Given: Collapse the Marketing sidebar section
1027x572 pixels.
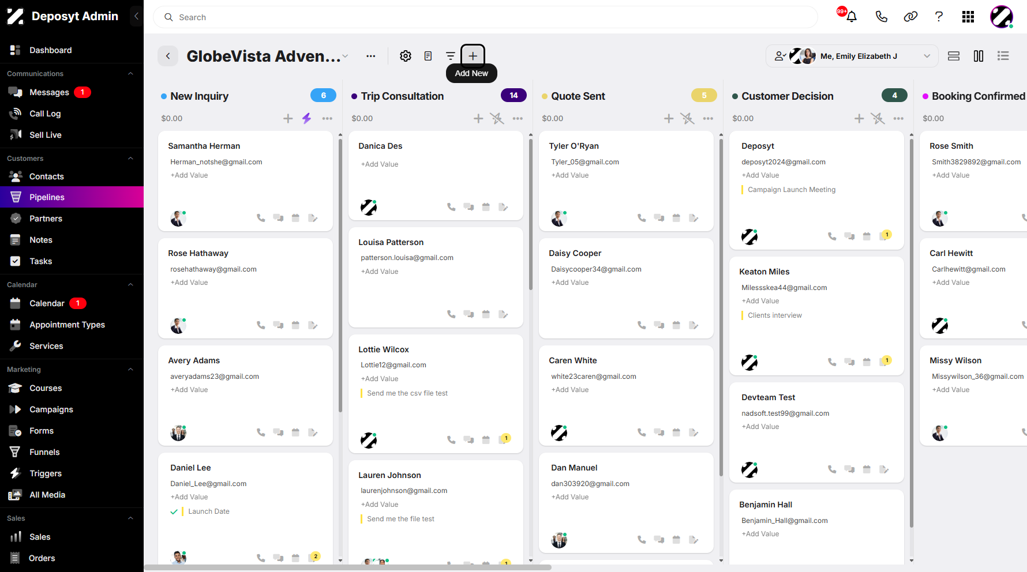Looking at the screenshot, I should tap(130, 370).
